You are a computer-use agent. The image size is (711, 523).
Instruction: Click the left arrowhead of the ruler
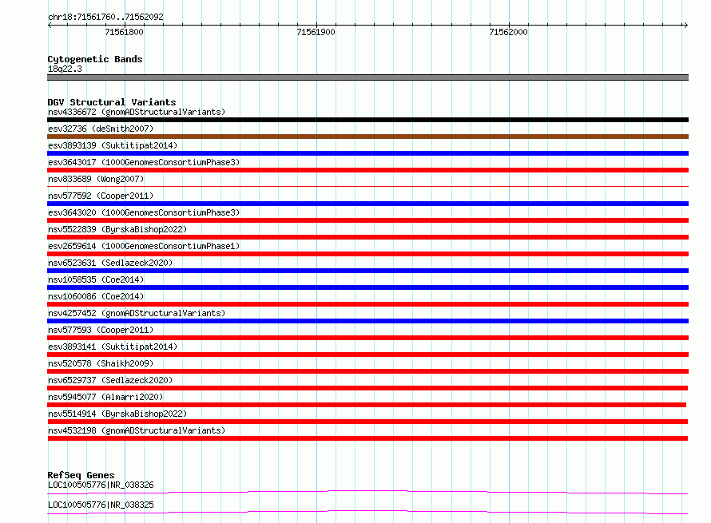pyautogui.click(x=50, y=25)
